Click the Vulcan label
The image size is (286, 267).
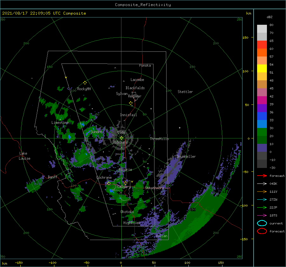tap(161, 236)
